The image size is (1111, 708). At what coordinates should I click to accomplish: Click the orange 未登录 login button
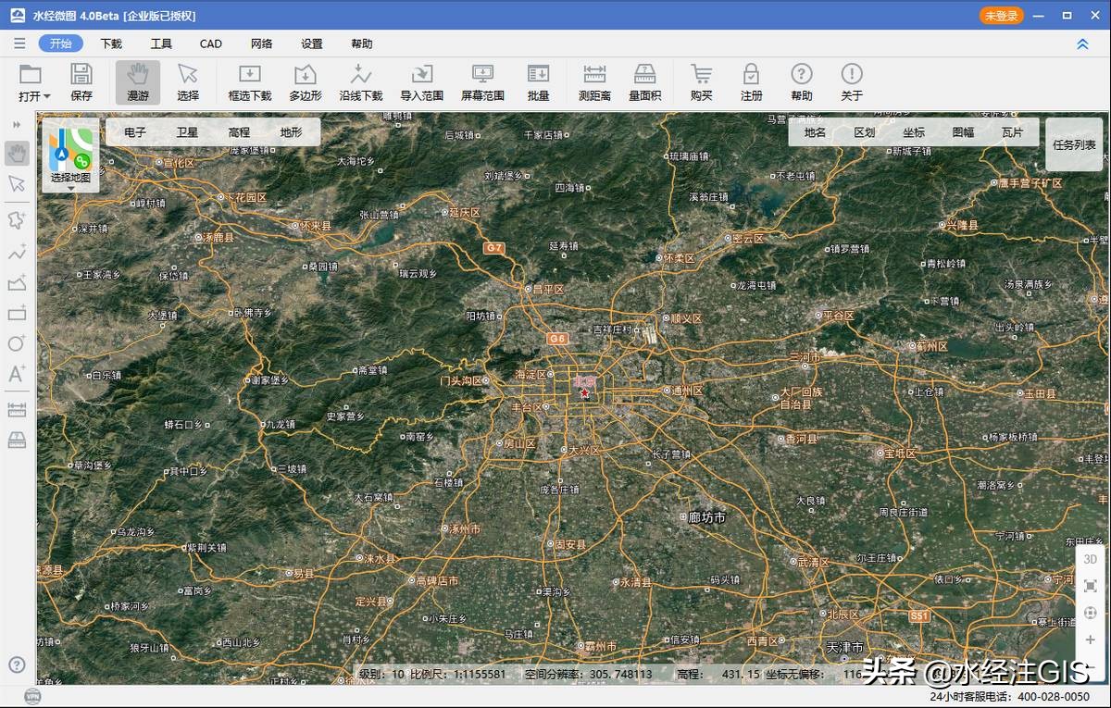[1002, 16]
